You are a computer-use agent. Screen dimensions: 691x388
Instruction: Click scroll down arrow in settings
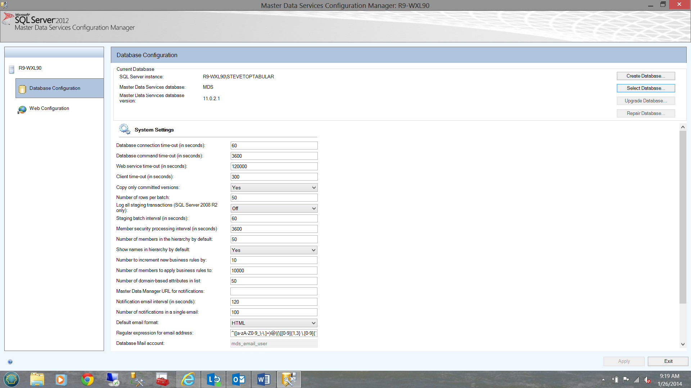tap(683, 344)
